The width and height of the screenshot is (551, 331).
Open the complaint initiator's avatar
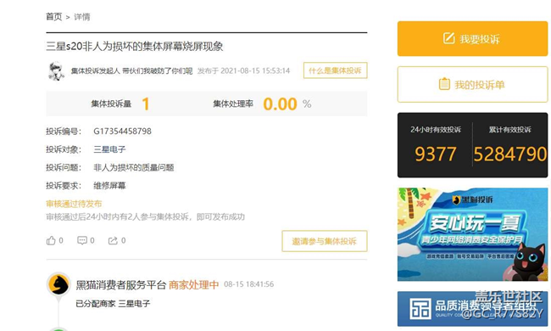(x=56, y=70)
